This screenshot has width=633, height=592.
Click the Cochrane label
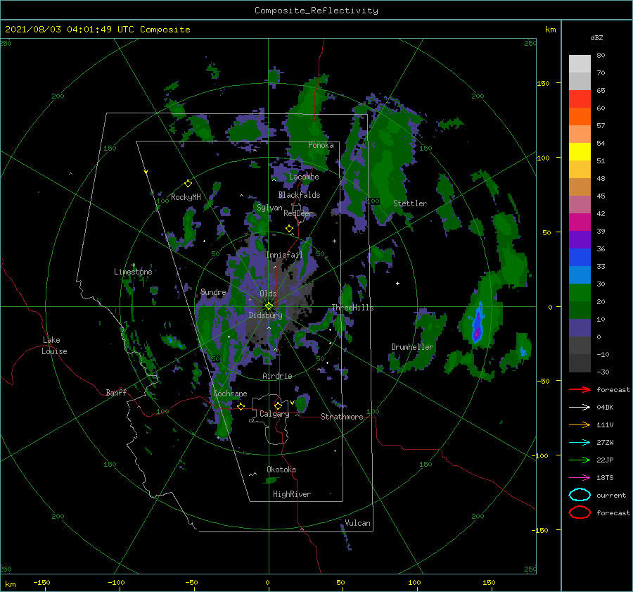pos(230,393)
